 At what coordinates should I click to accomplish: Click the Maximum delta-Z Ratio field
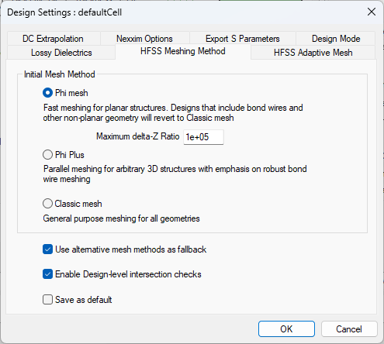pos(203,137)
